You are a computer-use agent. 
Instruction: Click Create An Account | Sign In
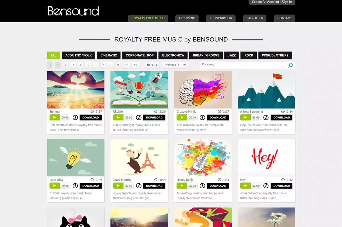click(x=272, y=2)
